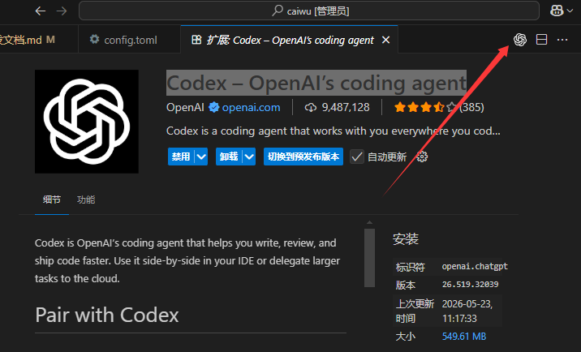
Task: Click the Codex – OpenAI's coding agent title
Action: click(x=316, y=83)
